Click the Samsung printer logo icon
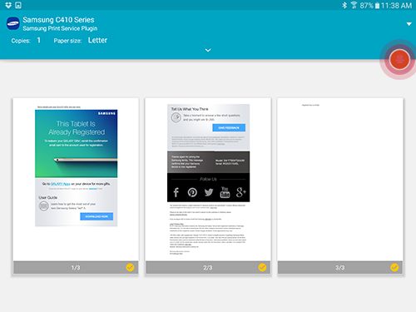This screenshot has width=416, height=312. point(13,23)
